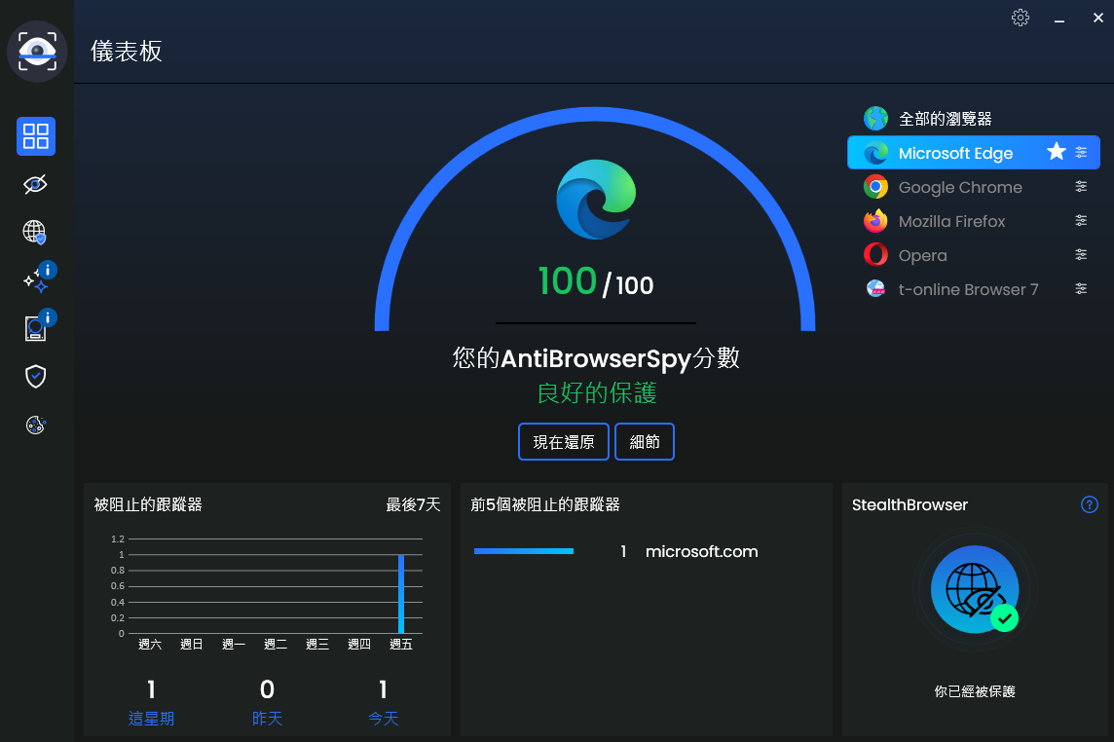This screenshot has height=742, width=1114.
Task: Select Mozilla Firefox in browser list
Action: point(974,221)
